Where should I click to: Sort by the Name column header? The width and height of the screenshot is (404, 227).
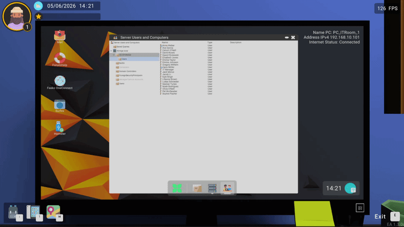tap(165, 42)
